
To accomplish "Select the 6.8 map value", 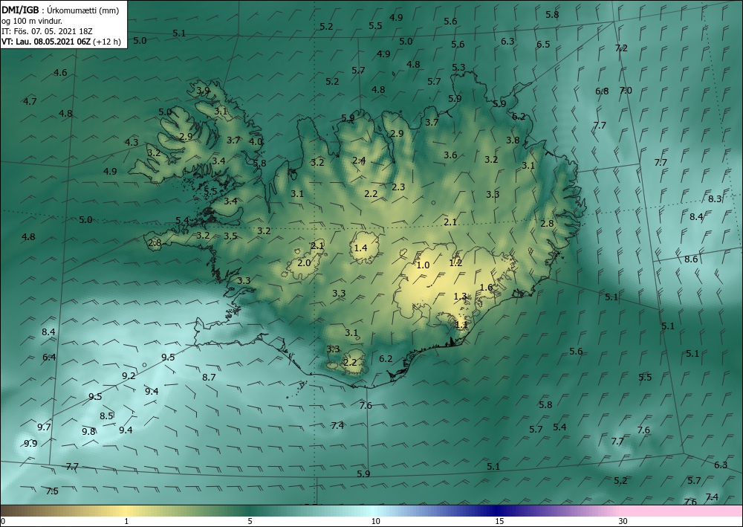I will tap(602, 91).
